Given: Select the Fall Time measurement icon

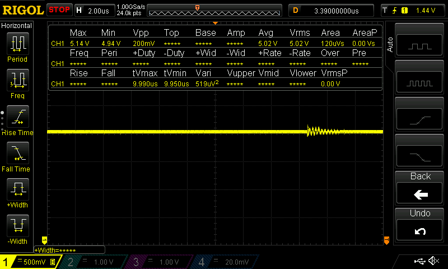Looking at the screenshot, I should (x=18, y=152).
